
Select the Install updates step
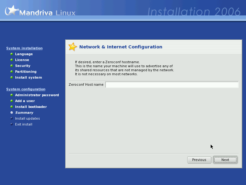[27, 118]
